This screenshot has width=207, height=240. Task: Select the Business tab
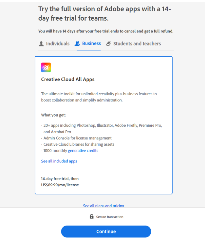[88, 44]
